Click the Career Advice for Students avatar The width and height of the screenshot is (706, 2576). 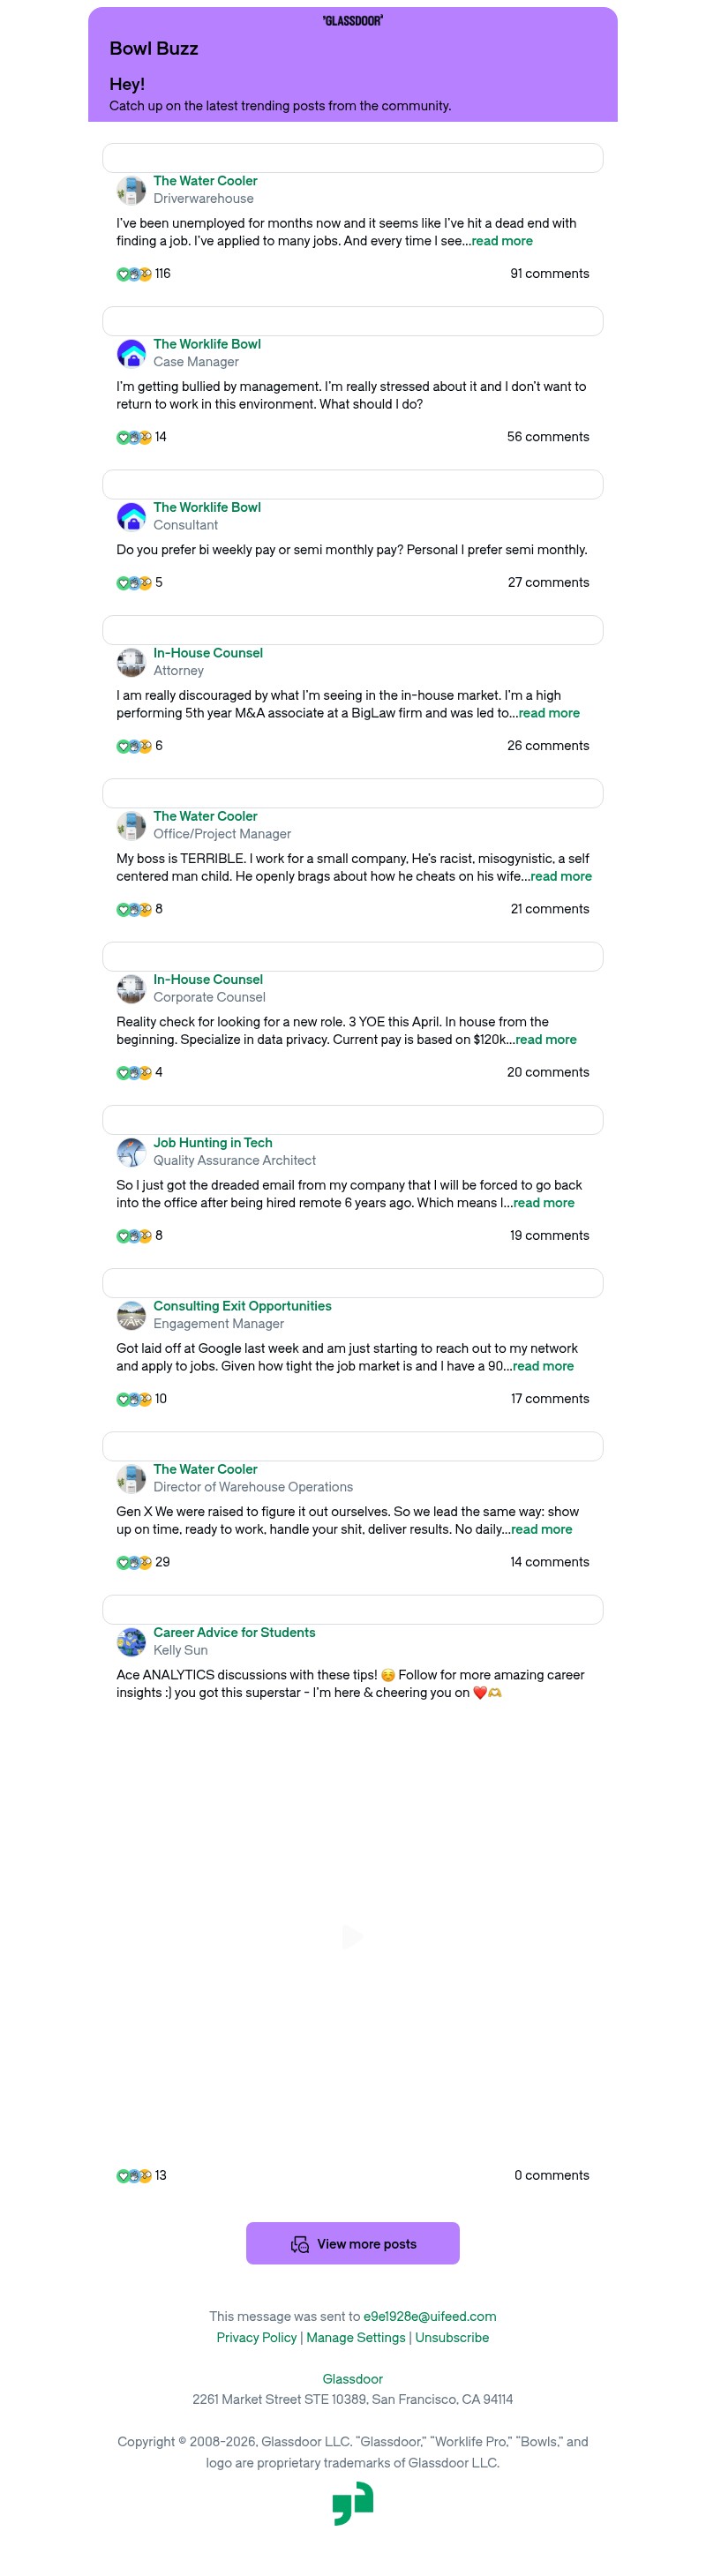click(x=131, y=1641)
